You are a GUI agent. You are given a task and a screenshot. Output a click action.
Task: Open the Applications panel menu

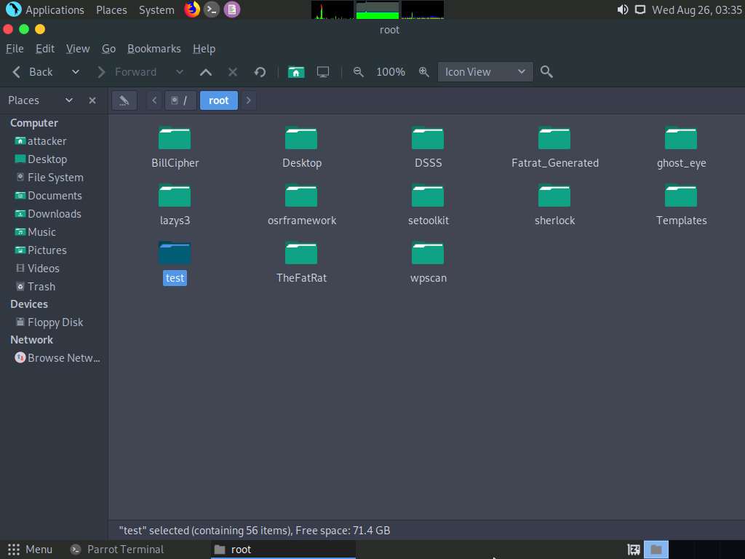[44, 9]
